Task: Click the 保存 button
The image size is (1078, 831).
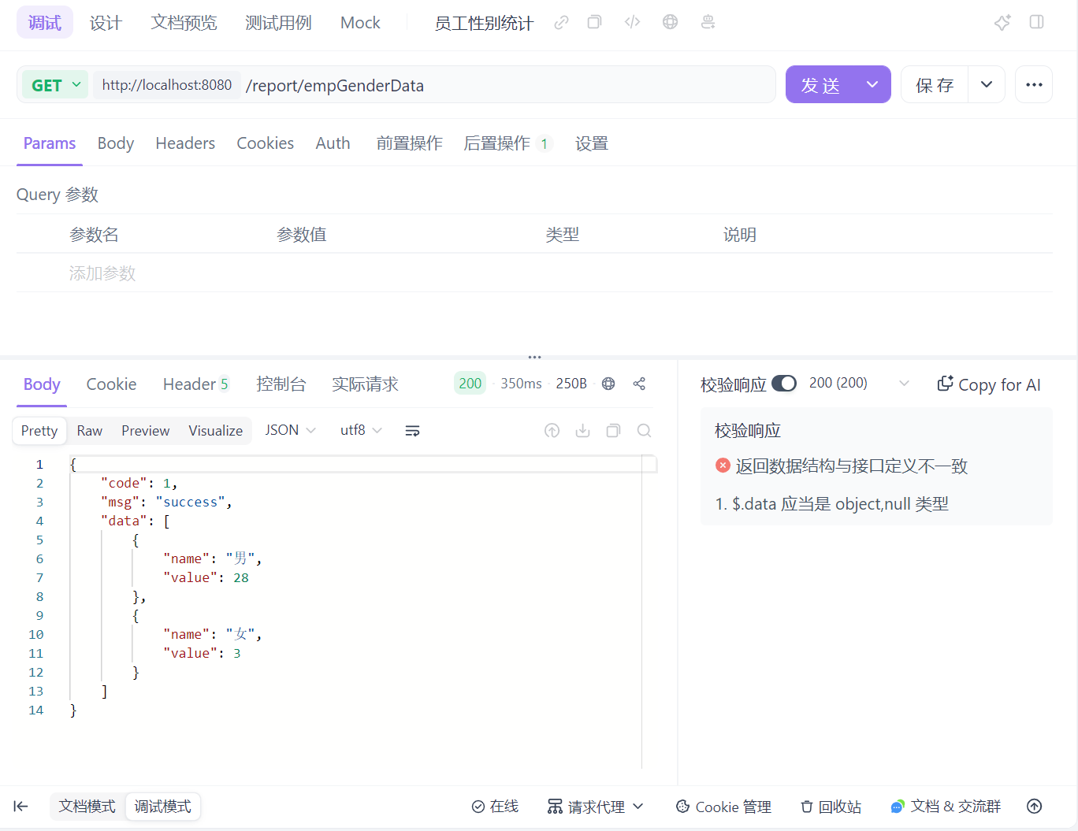Action: click(935, 84)
